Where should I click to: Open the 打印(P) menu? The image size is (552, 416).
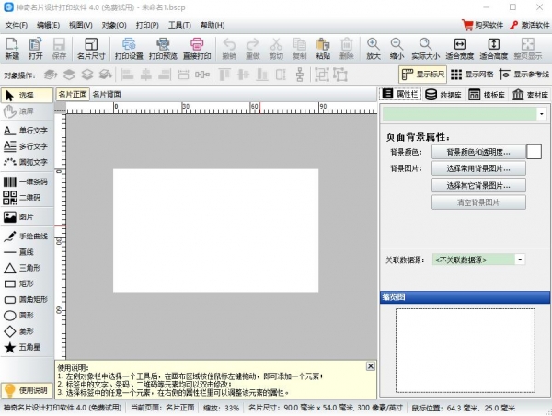coord(147,25)
